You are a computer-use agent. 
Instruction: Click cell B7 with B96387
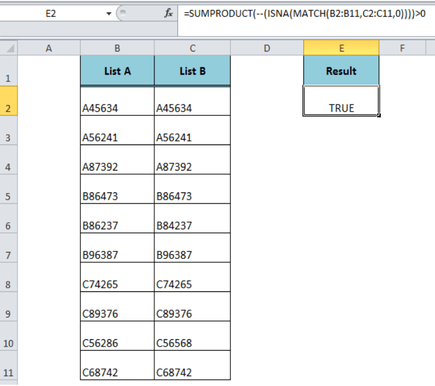point(117,248)
